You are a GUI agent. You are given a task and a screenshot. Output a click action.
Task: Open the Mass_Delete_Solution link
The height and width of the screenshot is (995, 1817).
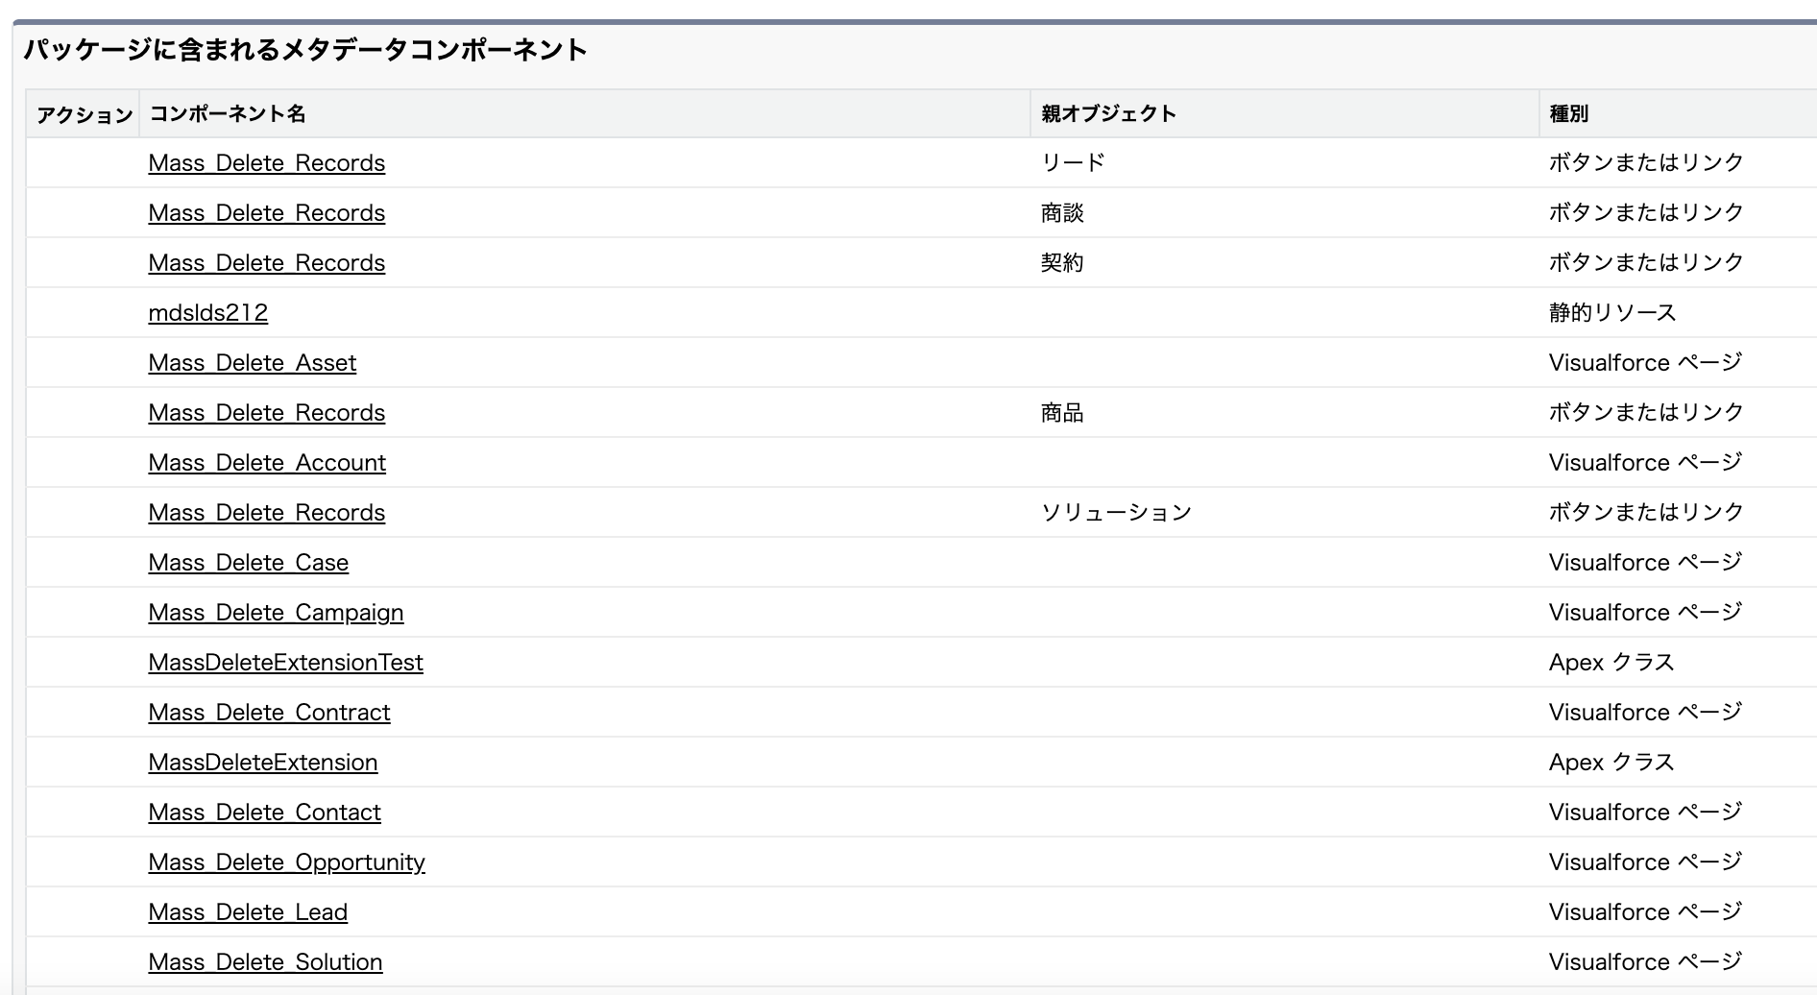click(x=266, y=962)
